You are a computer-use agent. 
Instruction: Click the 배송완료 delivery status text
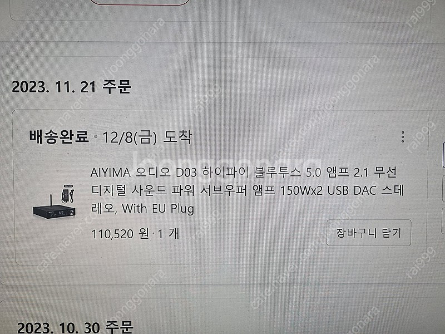click(59, 137)
